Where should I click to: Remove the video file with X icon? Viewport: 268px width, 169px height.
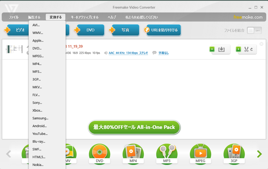[262, 44]
